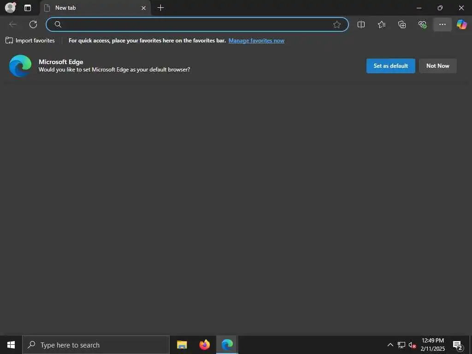This screenshot has width=472, height=354.
Task: Open the tab actions menu icon
Action: coord(28,8)
